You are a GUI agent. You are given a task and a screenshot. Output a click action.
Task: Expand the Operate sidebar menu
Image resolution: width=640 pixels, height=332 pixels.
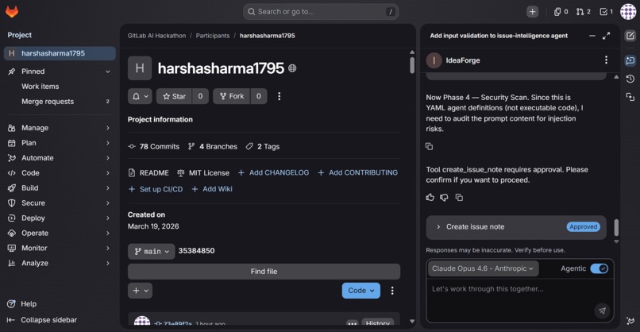[x=60, y=234]
